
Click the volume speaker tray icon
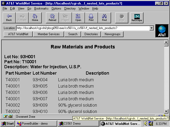click(146, 124)
